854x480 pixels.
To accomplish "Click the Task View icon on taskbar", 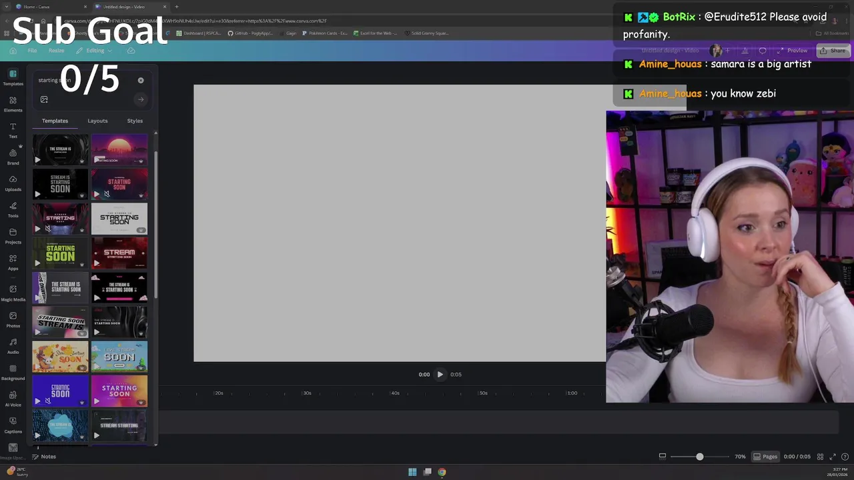I will (427, 472).
